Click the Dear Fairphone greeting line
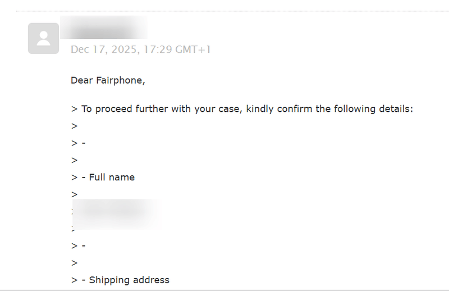The width and height of the screenshot is (449, 291). pyautogui.click(x=108, y=80)
